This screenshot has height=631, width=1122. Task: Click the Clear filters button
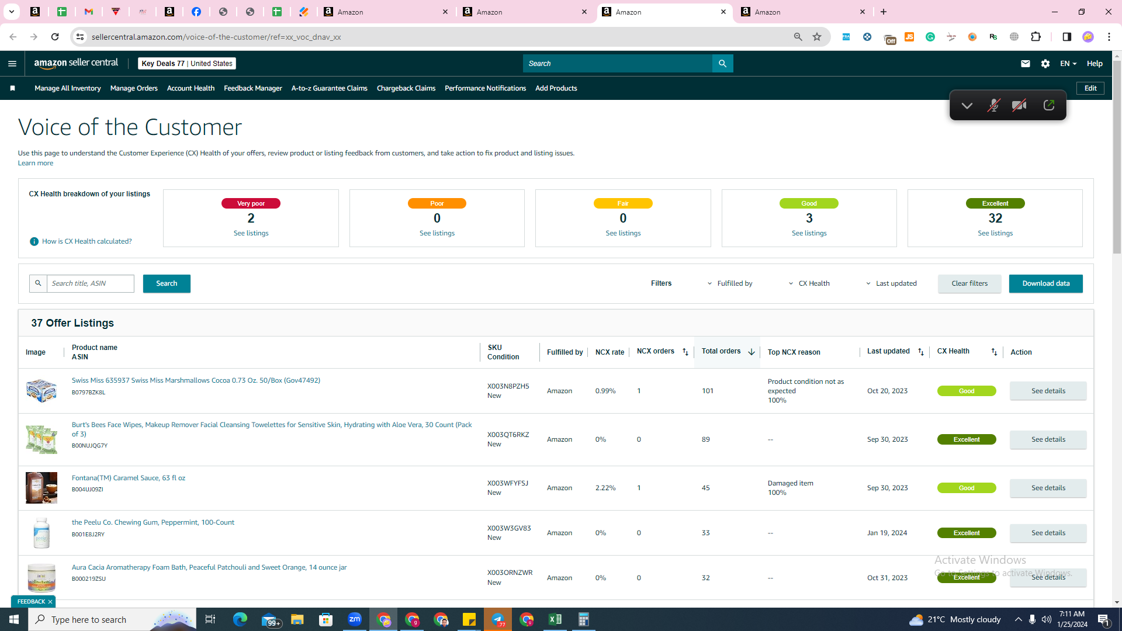pyautogui.click(x=969, y=283)
